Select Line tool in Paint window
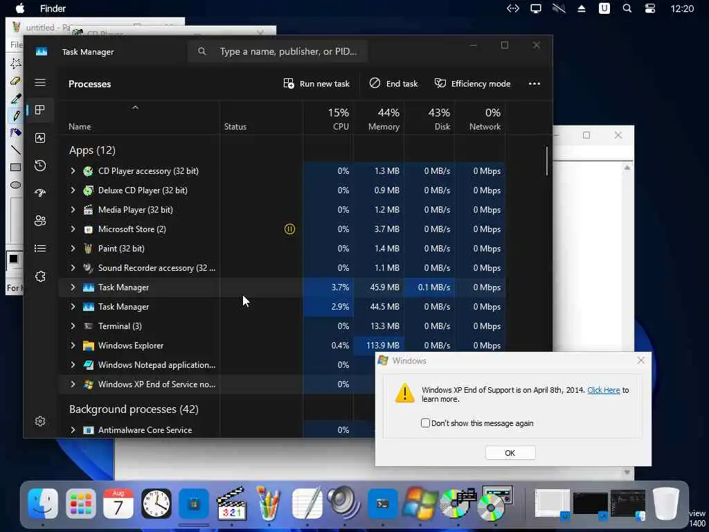The height and width of the screenshot is (532, 709). pyautogui.click(x=16, y=150)
